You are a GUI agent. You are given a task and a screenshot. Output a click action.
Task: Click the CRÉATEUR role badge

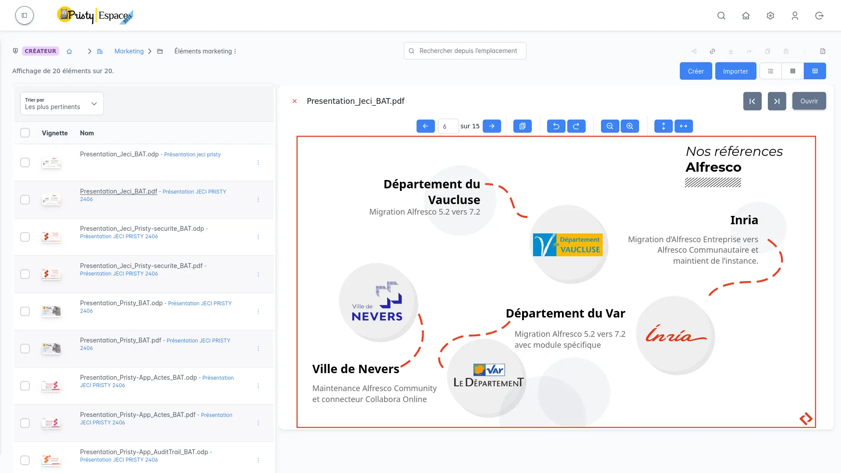pos(40,51)
